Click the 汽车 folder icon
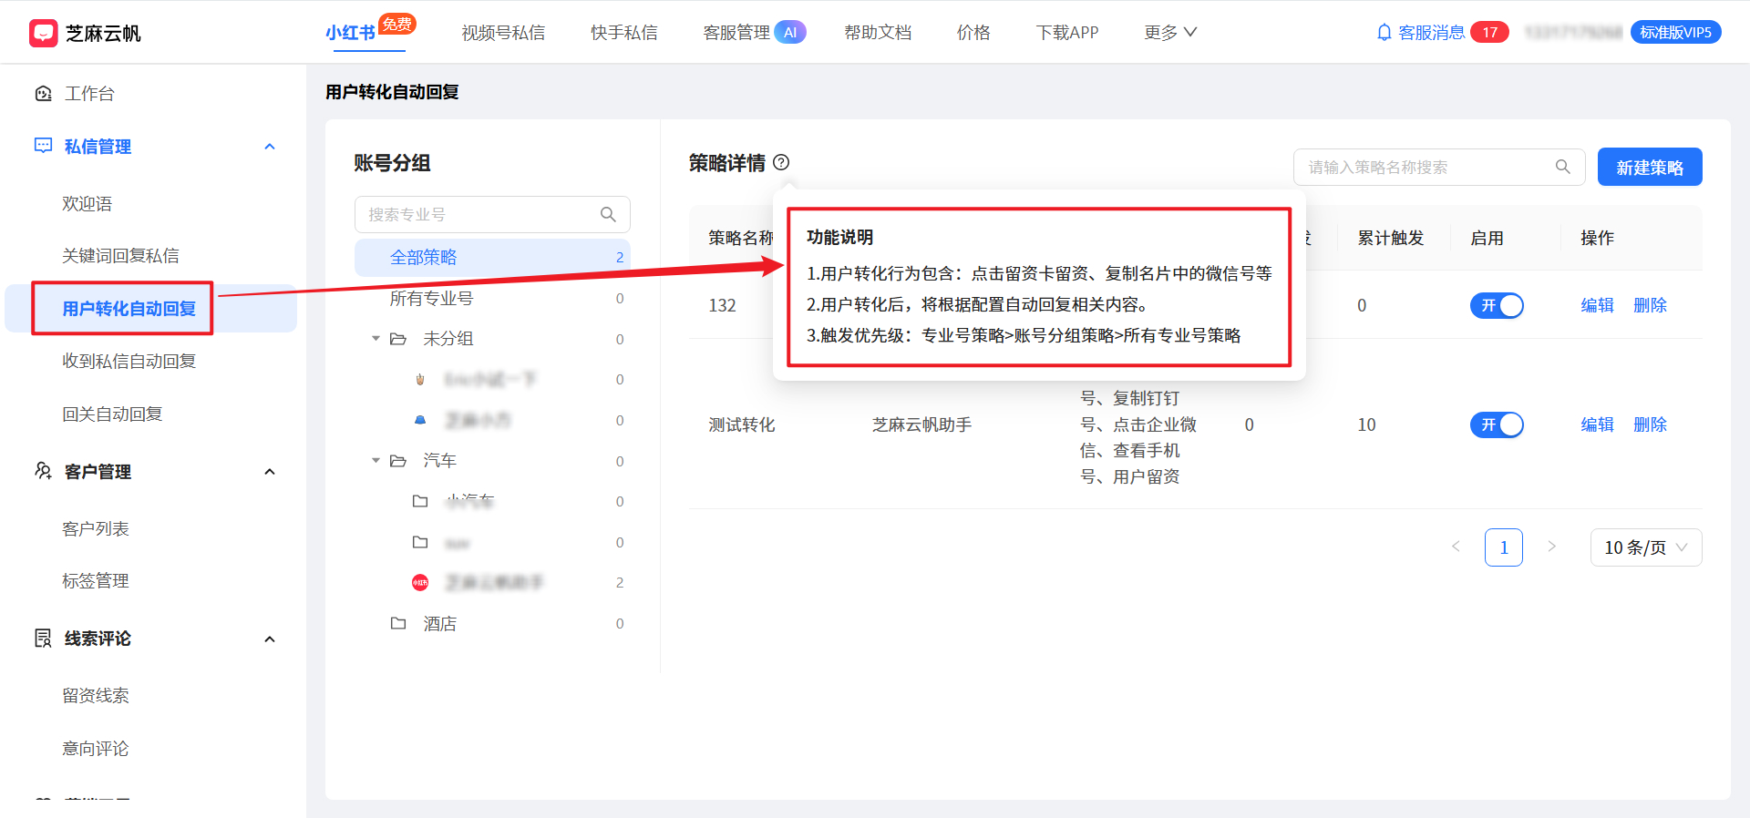Image resolution: width=1750 pixels, height=818 pixels. pyautogui.click(x=398, y=461)
